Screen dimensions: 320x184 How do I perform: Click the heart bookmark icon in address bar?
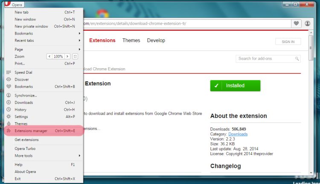296,23
